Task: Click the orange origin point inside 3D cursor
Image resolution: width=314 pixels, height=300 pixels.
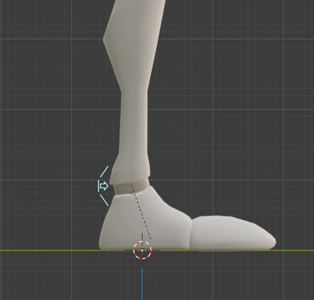Action: pyautogui.click(x=142, y=250)
